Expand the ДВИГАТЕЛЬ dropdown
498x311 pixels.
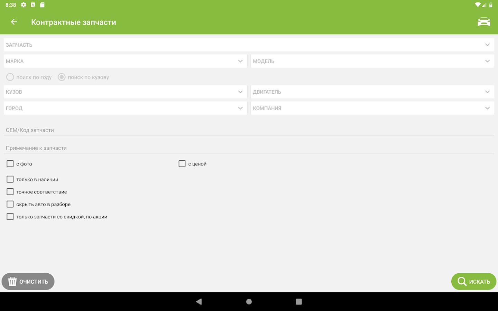pyautogui.click(x=372, y=92)
